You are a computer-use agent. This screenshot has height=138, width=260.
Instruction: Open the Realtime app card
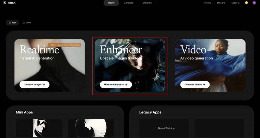pyautogui.click(x=50, y=65)
